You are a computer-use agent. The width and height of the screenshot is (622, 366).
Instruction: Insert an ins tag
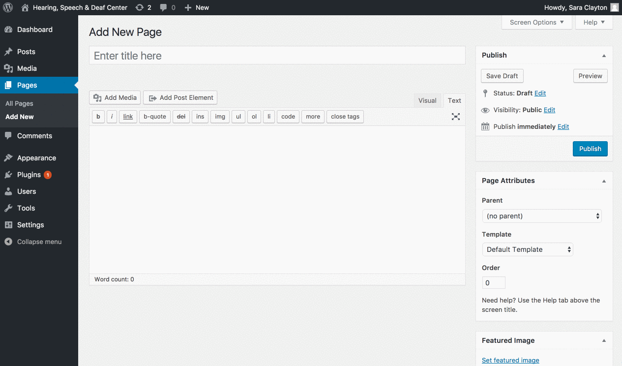click(200, 117)
